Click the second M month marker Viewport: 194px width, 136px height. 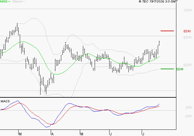click(x=82, y=134)
